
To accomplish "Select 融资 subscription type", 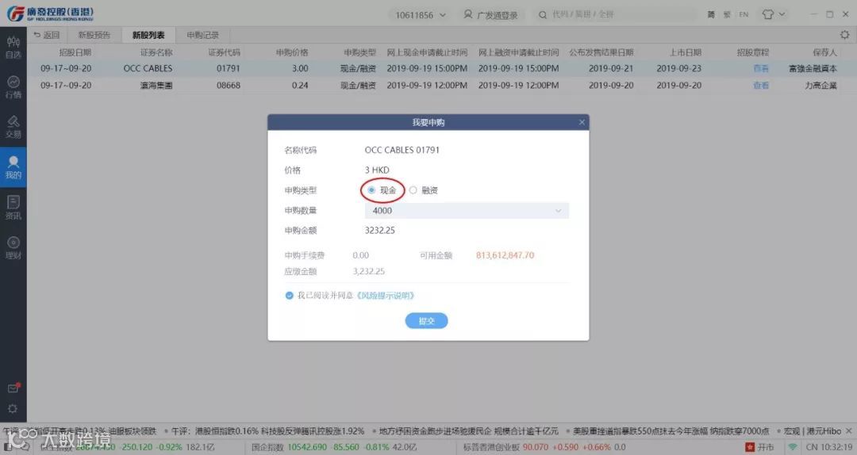I will tap(413, 190).
